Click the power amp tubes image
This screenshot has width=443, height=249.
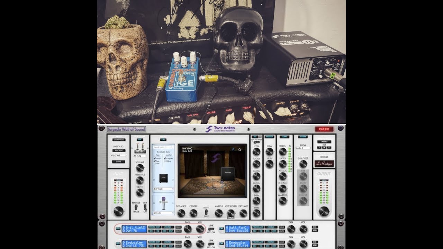pos(140,148)
